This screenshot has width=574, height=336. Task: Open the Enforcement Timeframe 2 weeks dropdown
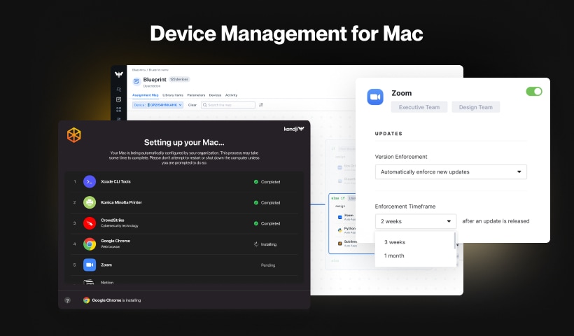point(416,221)
